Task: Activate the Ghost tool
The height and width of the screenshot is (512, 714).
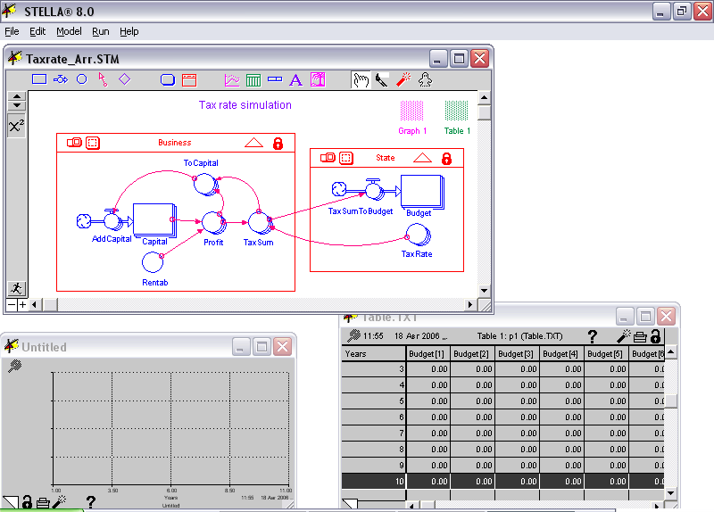Action: pyautogui.click(x=425, y=80)
